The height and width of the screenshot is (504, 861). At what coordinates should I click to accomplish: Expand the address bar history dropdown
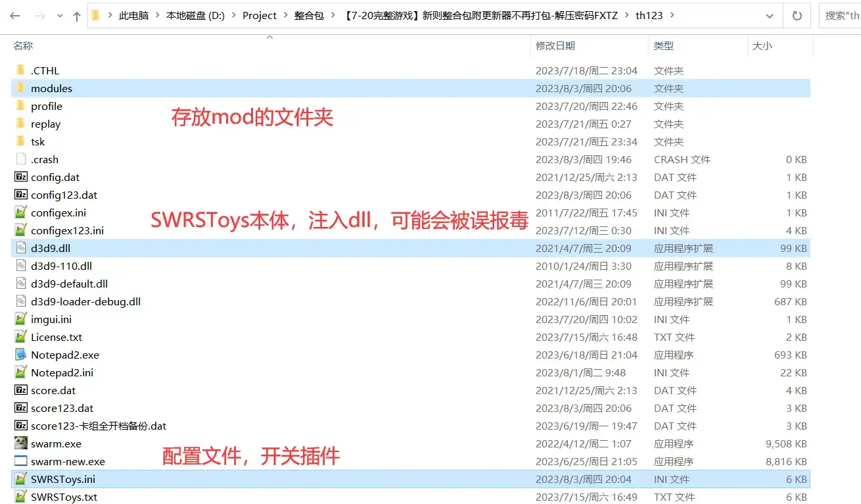[x=770, y=16]
